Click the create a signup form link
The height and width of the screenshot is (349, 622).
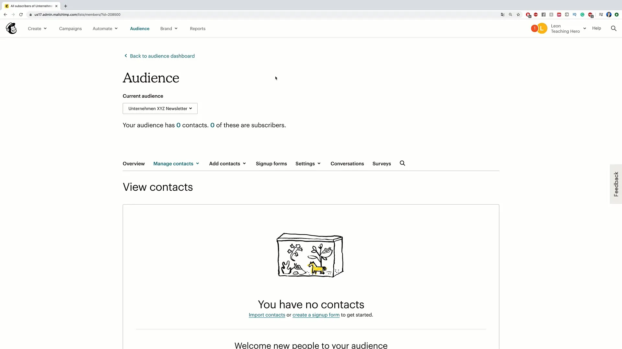click(x=316, y=315)
